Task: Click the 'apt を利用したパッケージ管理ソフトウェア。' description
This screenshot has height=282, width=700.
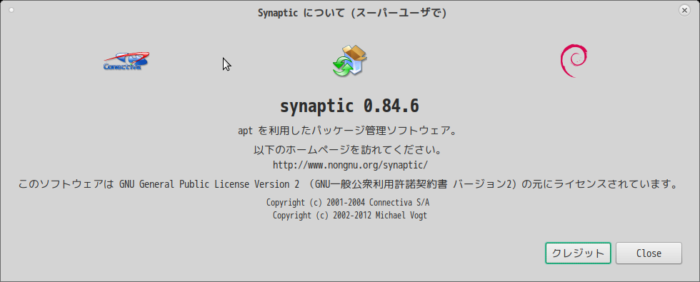Action: 347,131
